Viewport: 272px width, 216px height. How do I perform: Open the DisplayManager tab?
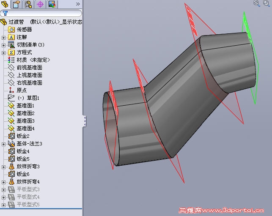click(52, 4)
